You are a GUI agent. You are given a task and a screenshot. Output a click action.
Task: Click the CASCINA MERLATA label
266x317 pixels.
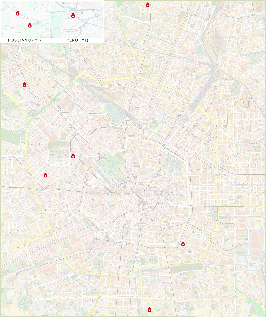98,16
